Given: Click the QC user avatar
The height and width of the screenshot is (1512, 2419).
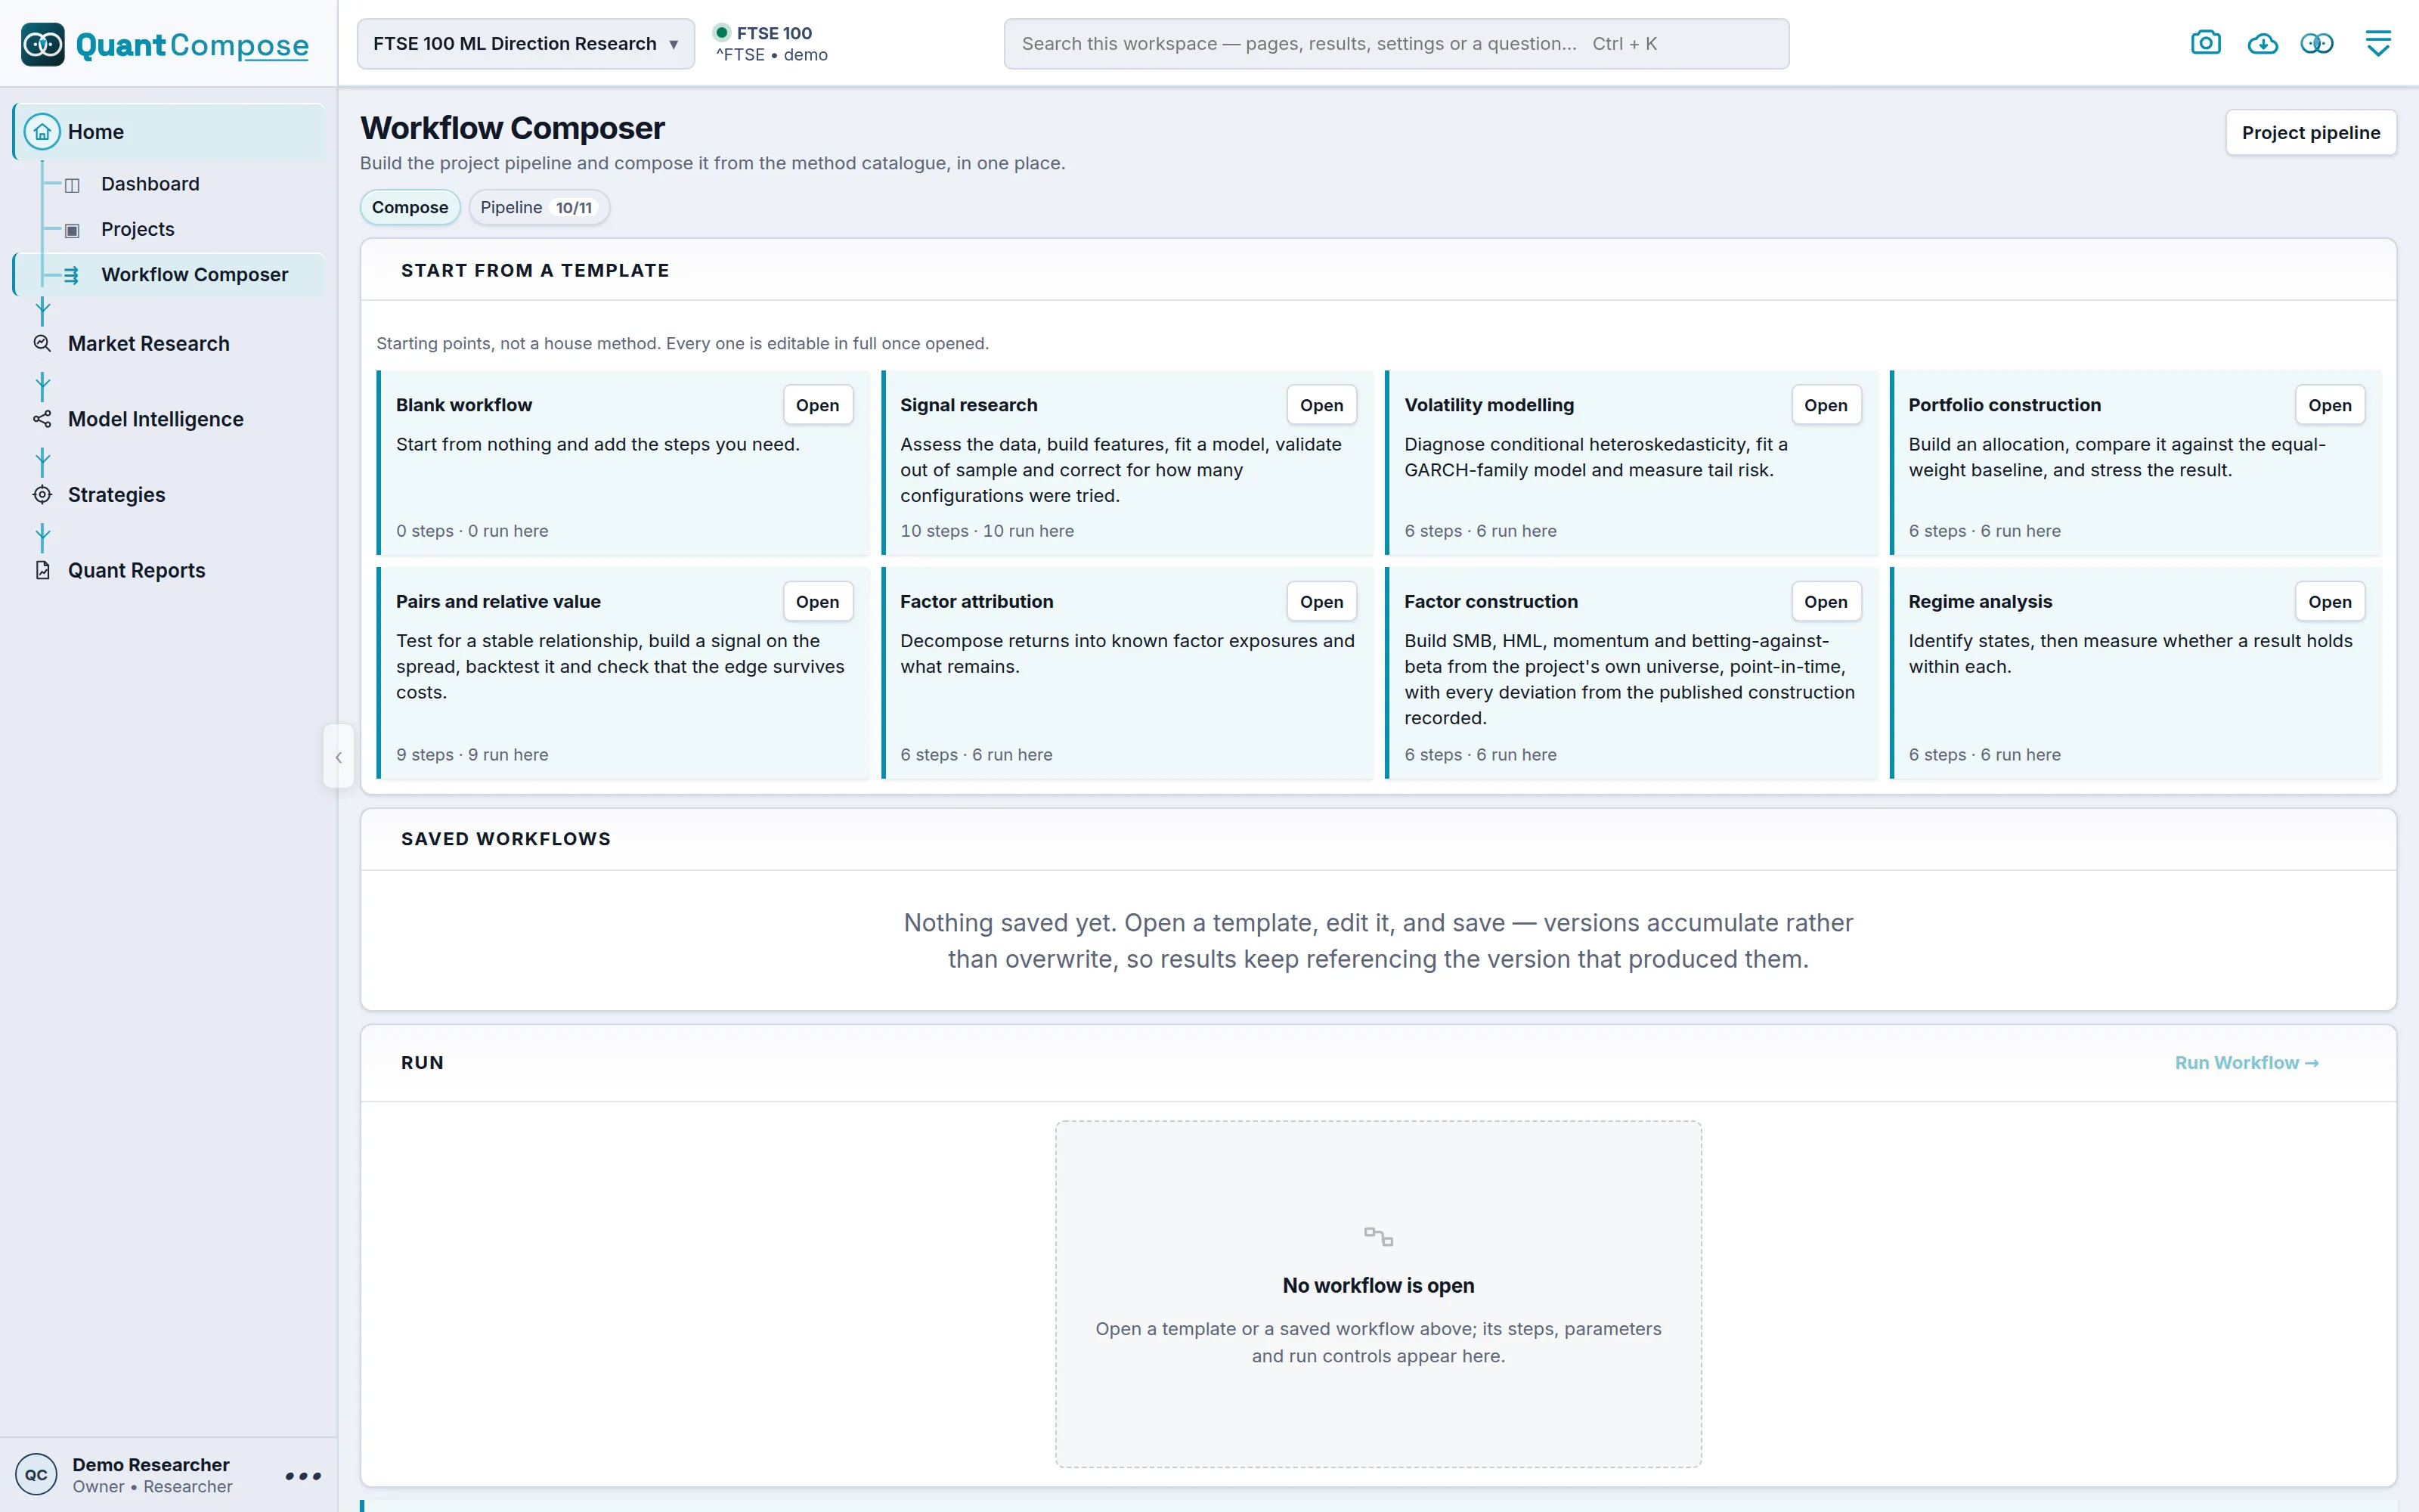Looking at the screenshot, I should pos(36,1474).
